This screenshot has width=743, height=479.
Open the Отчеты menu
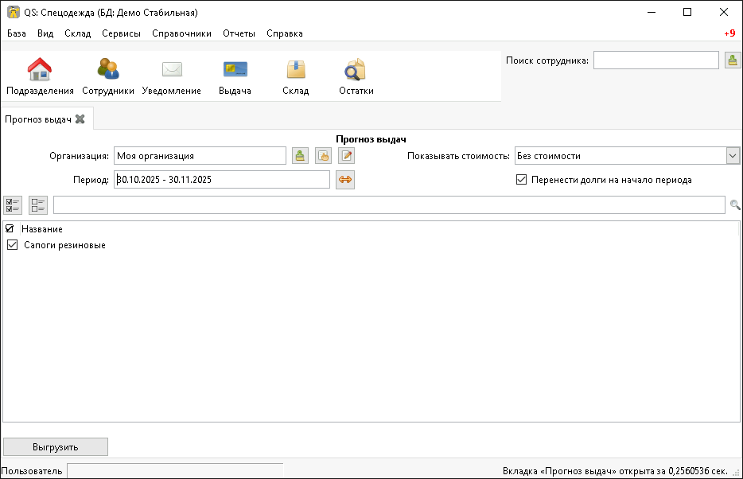[239, 33]
